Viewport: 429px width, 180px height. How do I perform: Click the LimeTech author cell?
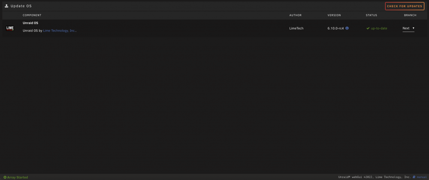(296, 28)
